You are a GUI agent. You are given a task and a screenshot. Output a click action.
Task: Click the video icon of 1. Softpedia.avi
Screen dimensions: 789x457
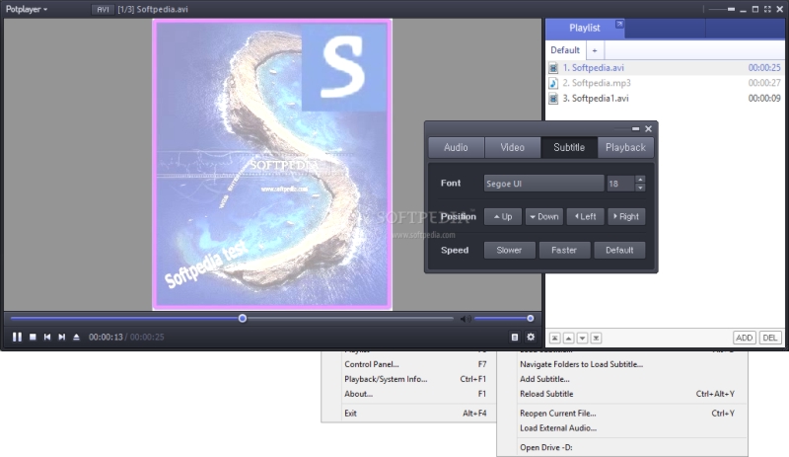(553, 67)
